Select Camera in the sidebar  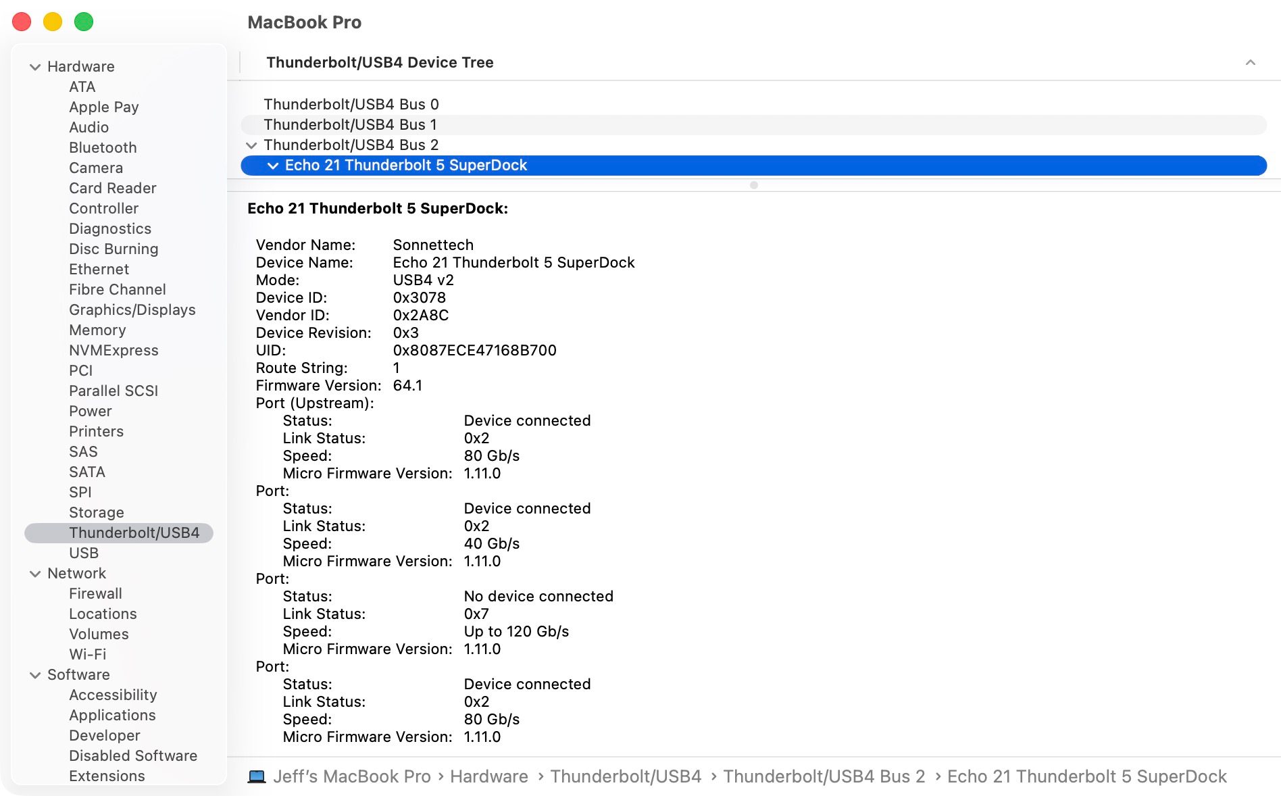click(96, 168)
